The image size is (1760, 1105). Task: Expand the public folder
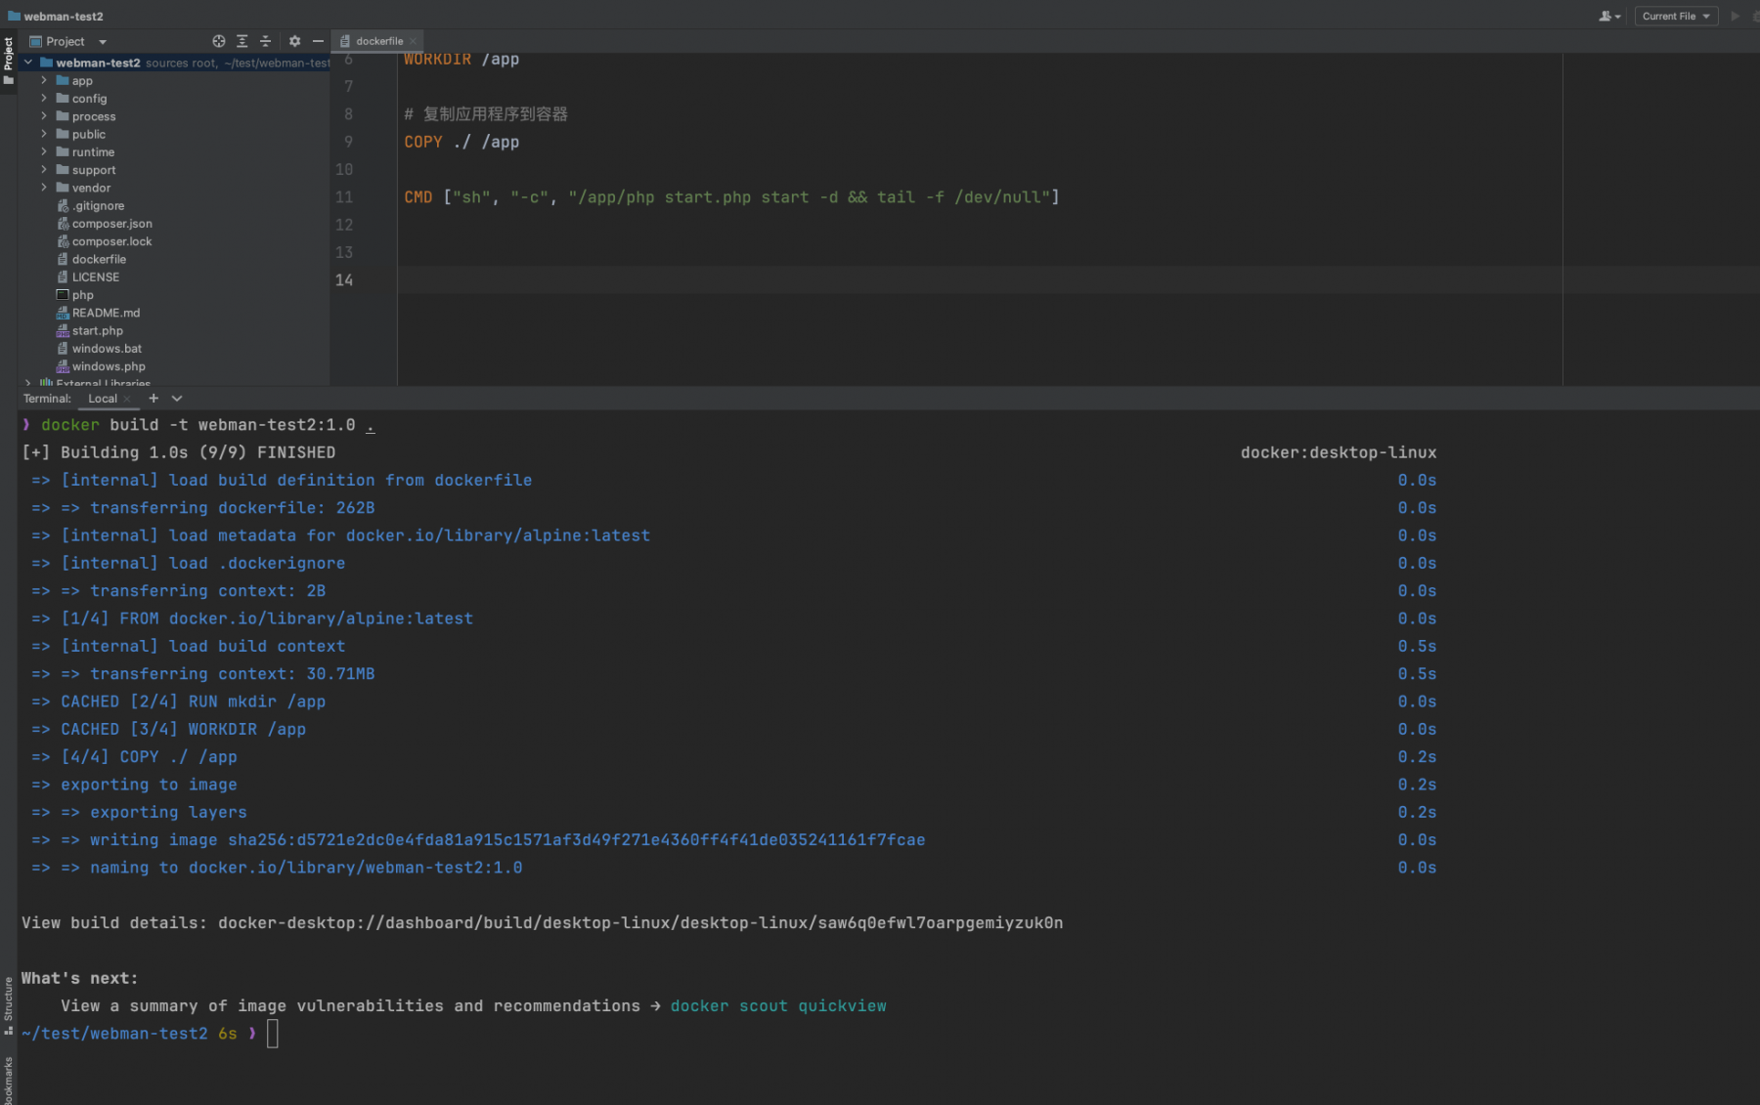(x=44, y=134)
